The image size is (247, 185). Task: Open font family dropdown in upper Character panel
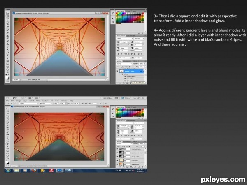(x=125, y=39)
